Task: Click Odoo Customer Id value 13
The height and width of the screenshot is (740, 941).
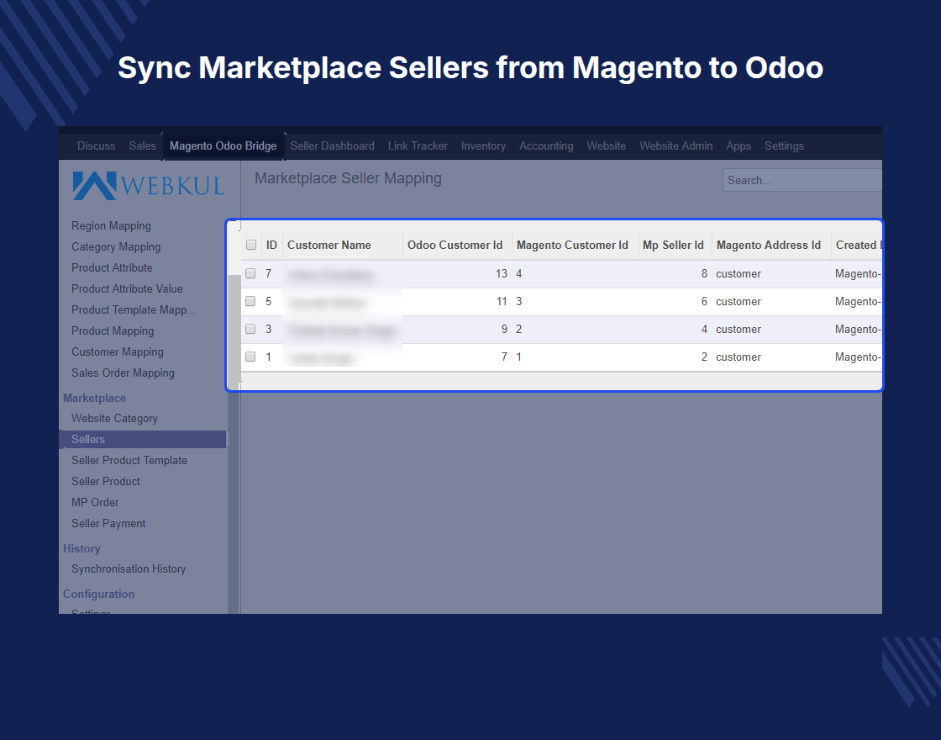Action: [x=501, y=274]
